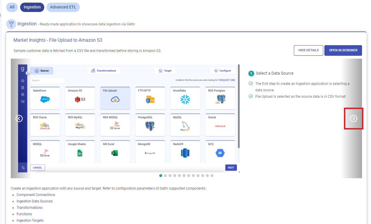
Task: Click the next slide arrow in carousel
Action: (x=353, y=118)
